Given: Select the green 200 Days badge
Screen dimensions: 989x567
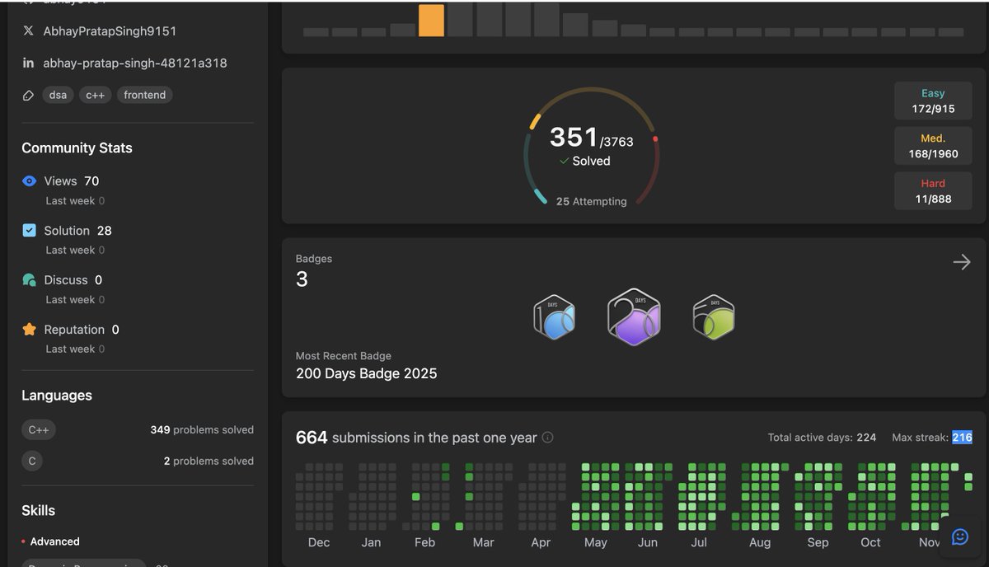Looking at the screenshot, I should pyautogui.click(x=713, y=316).
